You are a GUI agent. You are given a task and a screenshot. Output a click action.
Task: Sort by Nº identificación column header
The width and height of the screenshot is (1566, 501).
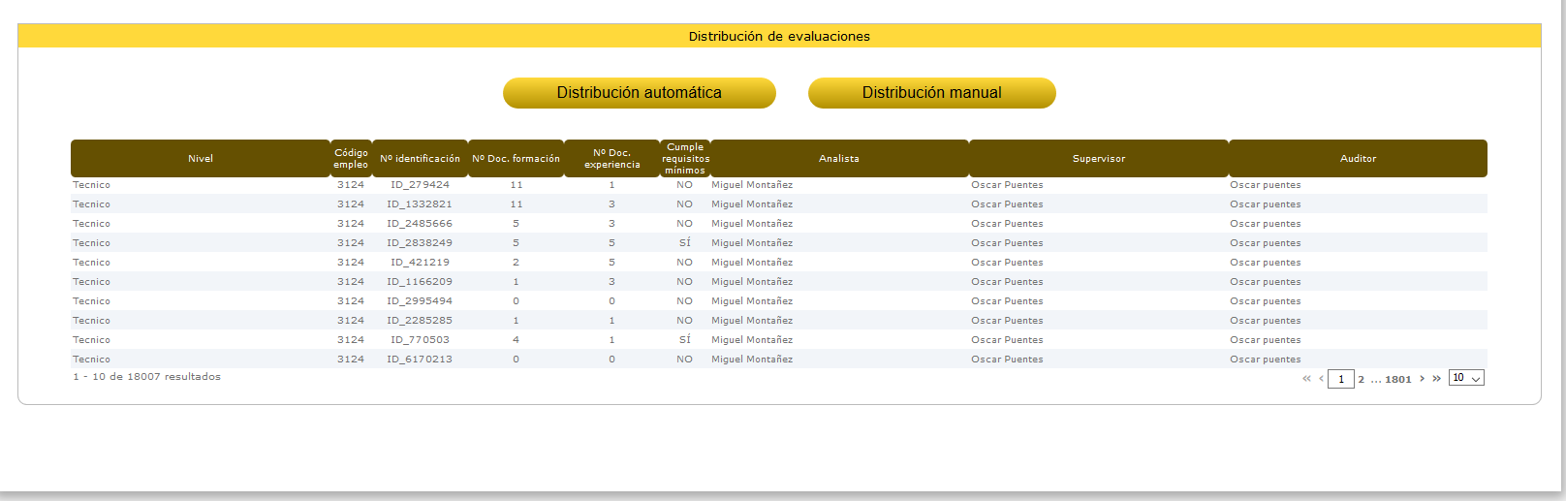pos(420,159)
